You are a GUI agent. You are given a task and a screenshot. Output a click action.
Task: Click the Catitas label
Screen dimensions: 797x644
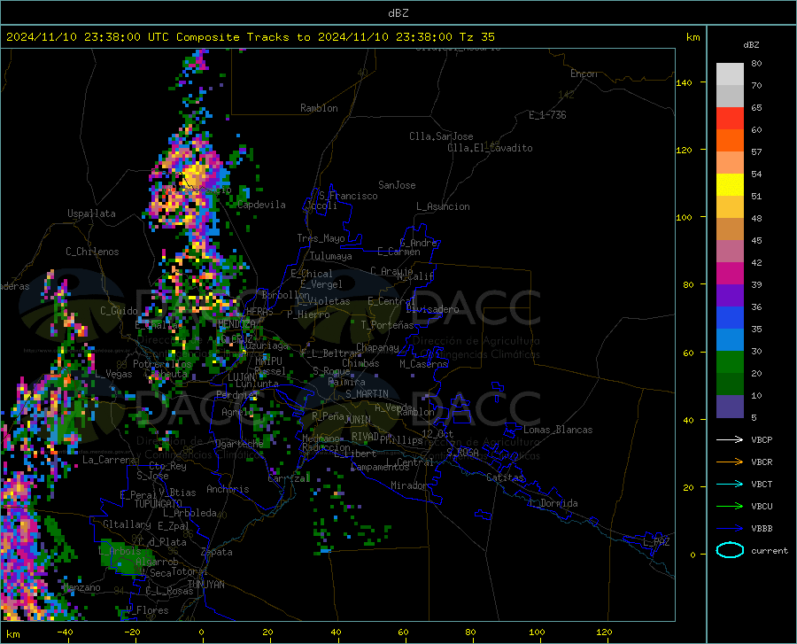coord(505,477)
